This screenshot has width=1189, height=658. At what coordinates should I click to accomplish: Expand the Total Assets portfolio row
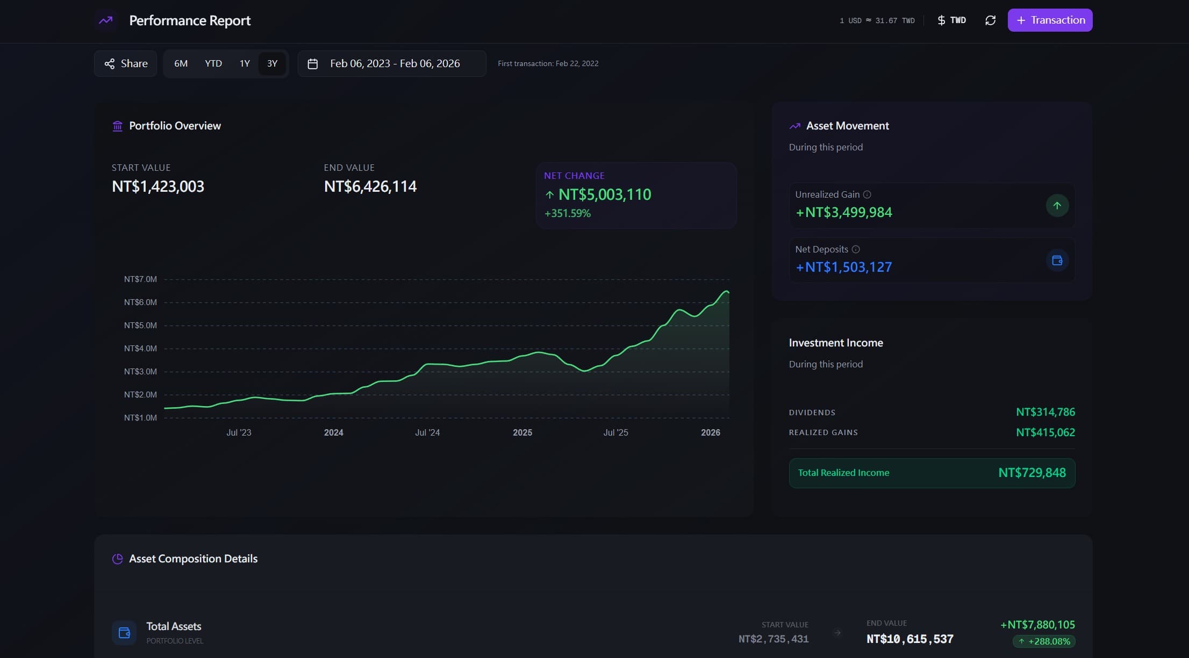[593, 633]
